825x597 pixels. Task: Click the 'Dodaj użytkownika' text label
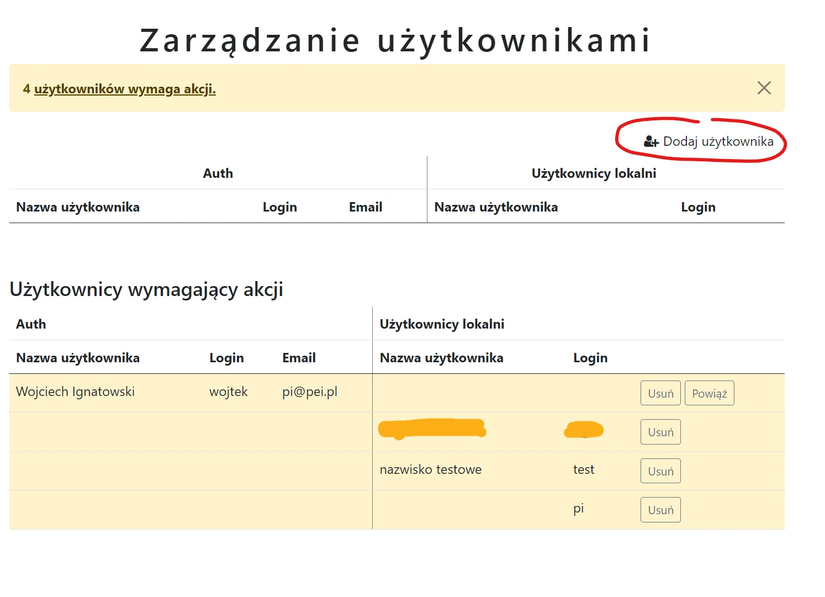[x=718, y=141]
